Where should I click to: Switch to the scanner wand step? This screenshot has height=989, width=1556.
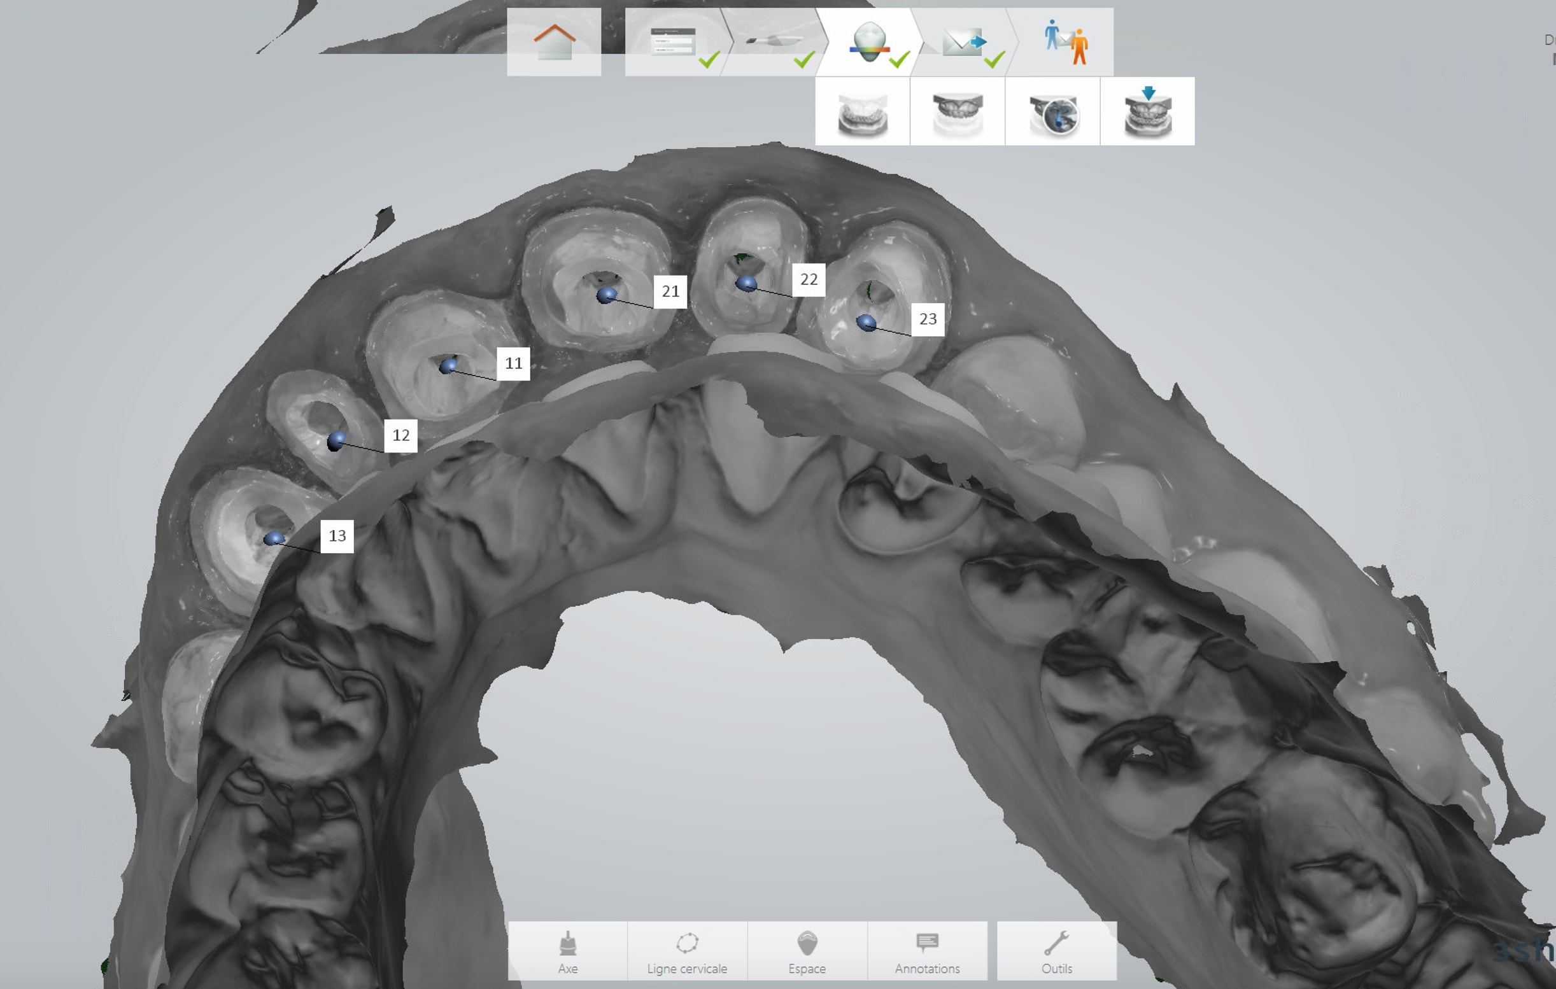772,42
